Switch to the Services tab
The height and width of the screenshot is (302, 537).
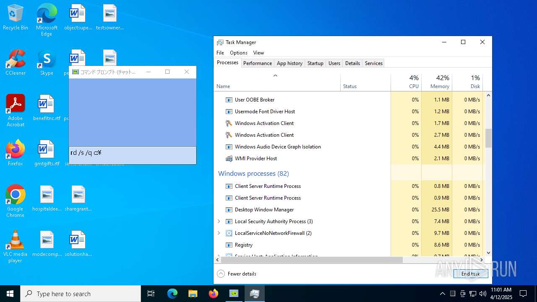point(374,63)
